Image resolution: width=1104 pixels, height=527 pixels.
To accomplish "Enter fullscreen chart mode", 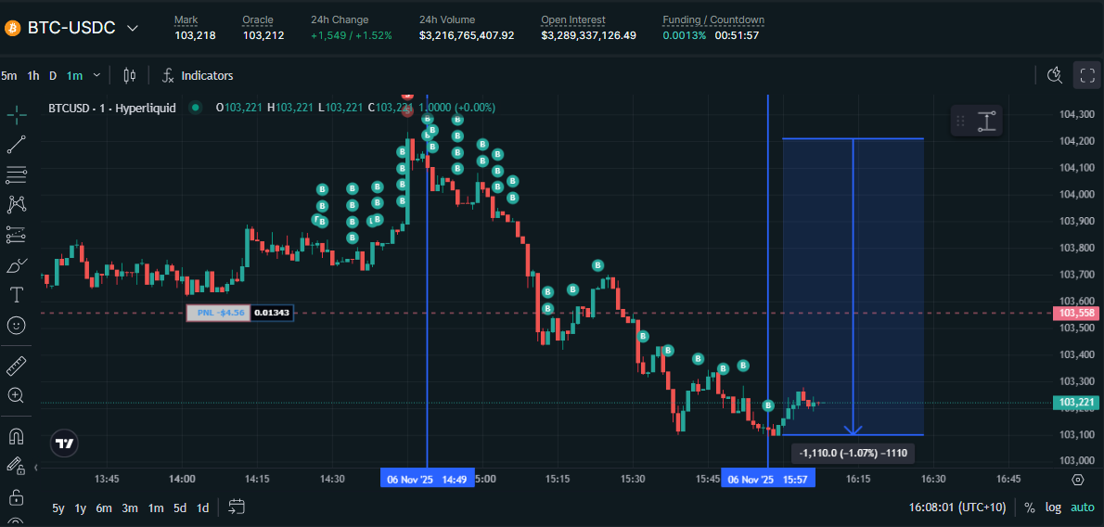I will [1086, 75].
